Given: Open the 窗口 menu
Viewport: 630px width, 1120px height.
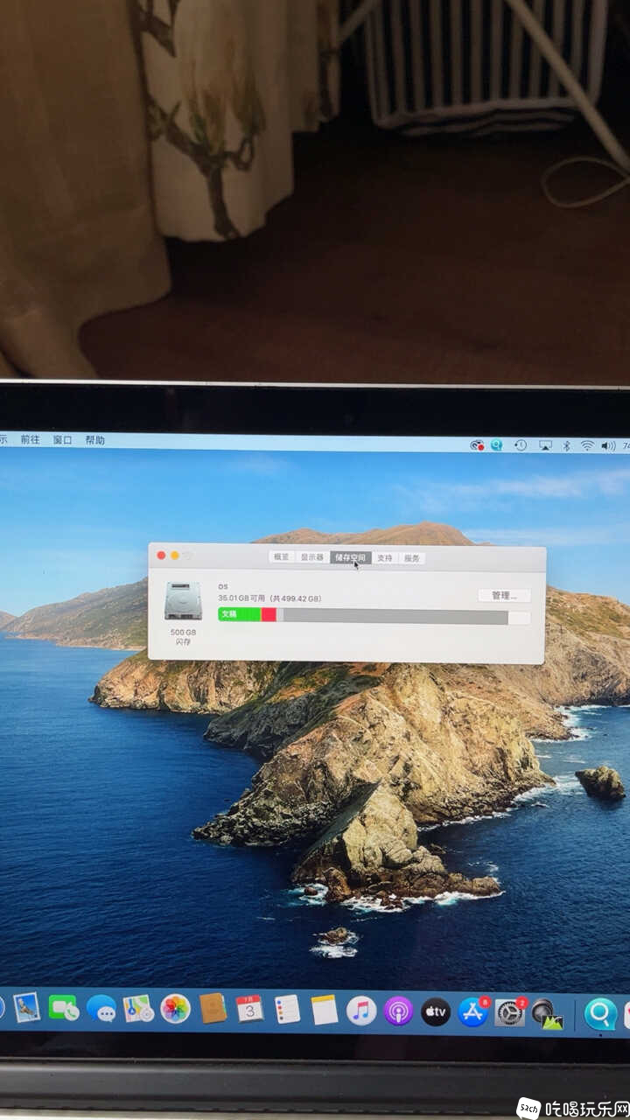Looking at the screenshot, I should [x=62, y=440].
